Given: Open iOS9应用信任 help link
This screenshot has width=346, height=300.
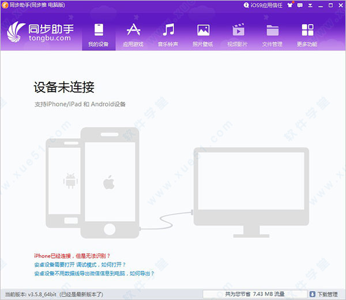Looking at the screenshot, I should (263, 5).
